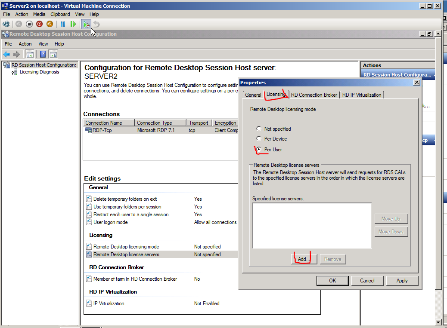This screenshot has width=447, height=328.
Task: Click the icon beside Remote Desktop licensing mode
Action: (89, 246)
